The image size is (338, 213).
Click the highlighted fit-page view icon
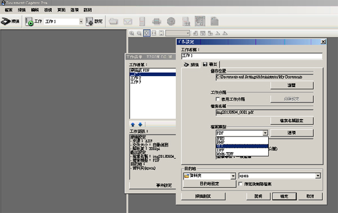coord(146,33)
